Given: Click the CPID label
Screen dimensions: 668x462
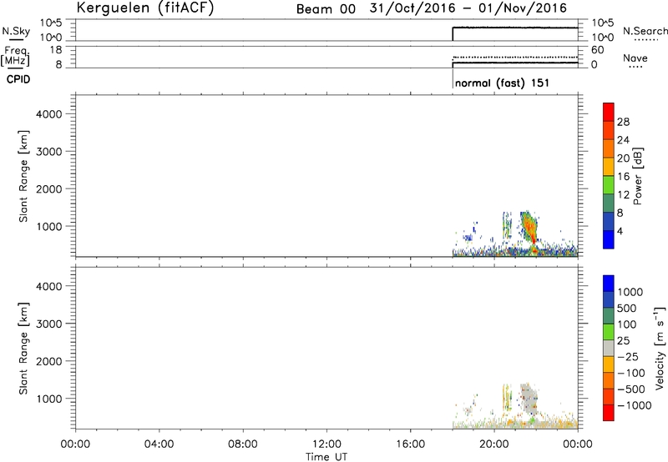Looking at the screenshot, I should 18,79.
